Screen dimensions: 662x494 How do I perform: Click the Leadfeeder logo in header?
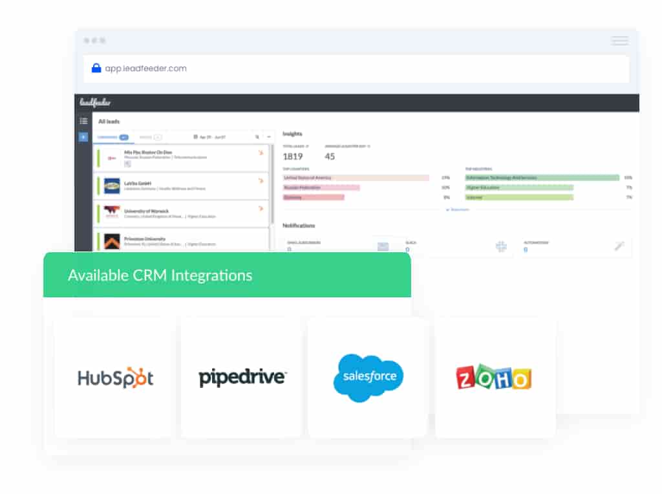[x=95, y=103]
